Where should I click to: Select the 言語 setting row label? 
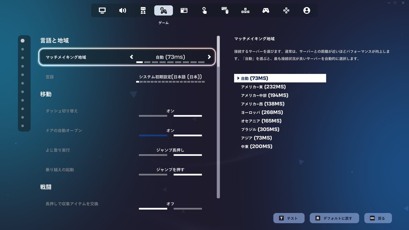[x=50, y=77]
